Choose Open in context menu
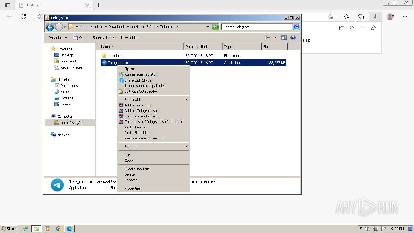 [x=154, y=69]
